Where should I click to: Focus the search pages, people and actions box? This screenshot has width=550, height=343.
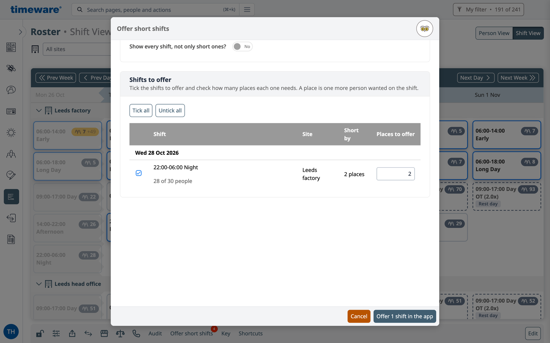pos(155,10)
